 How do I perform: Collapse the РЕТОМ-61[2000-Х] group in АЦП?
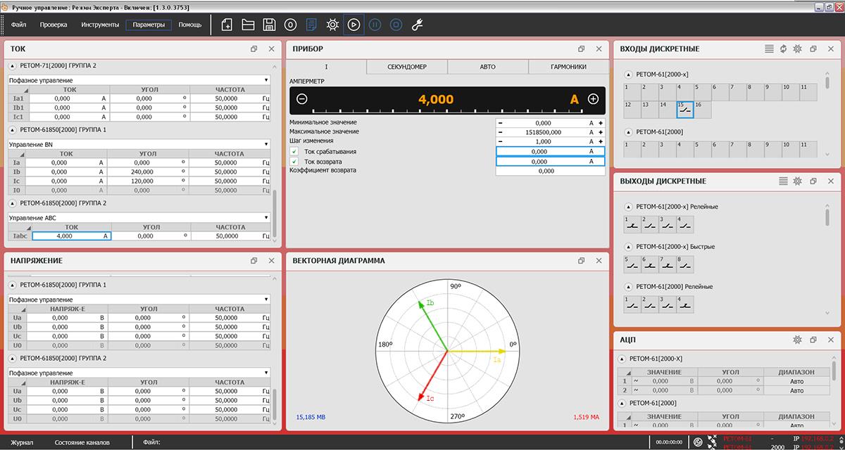[x=622, y=359]
